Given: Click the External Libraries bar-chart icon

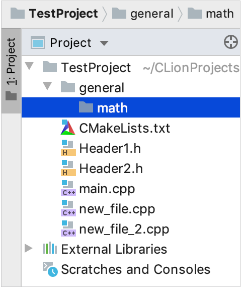Looking at the screenshot, I should pos(50,249).
